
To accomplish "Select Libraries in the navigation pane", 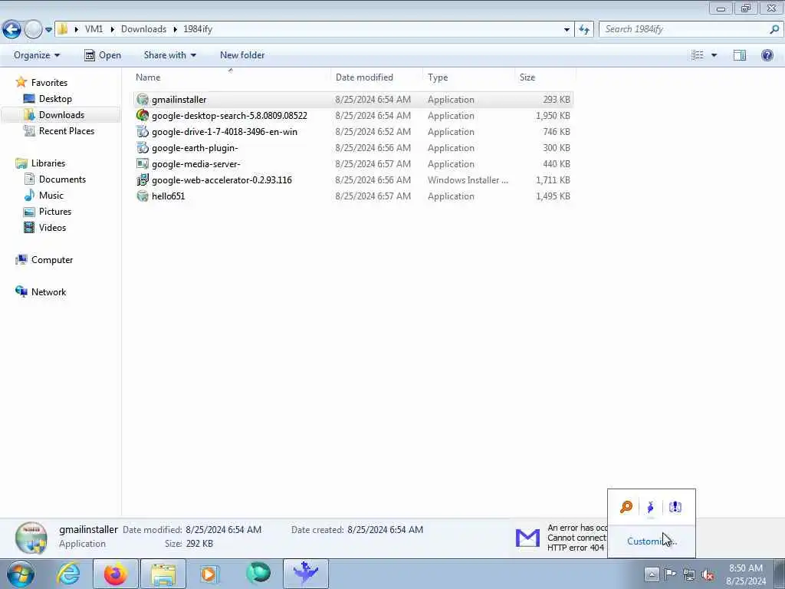I will pyautogui.click(x=48, y=163).
